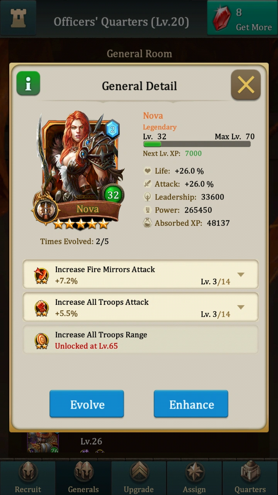The height and width of the screenshot is (495, 278).
Task: Expand the Increase All Troops Attack skill
Action: tap(241, 307)
